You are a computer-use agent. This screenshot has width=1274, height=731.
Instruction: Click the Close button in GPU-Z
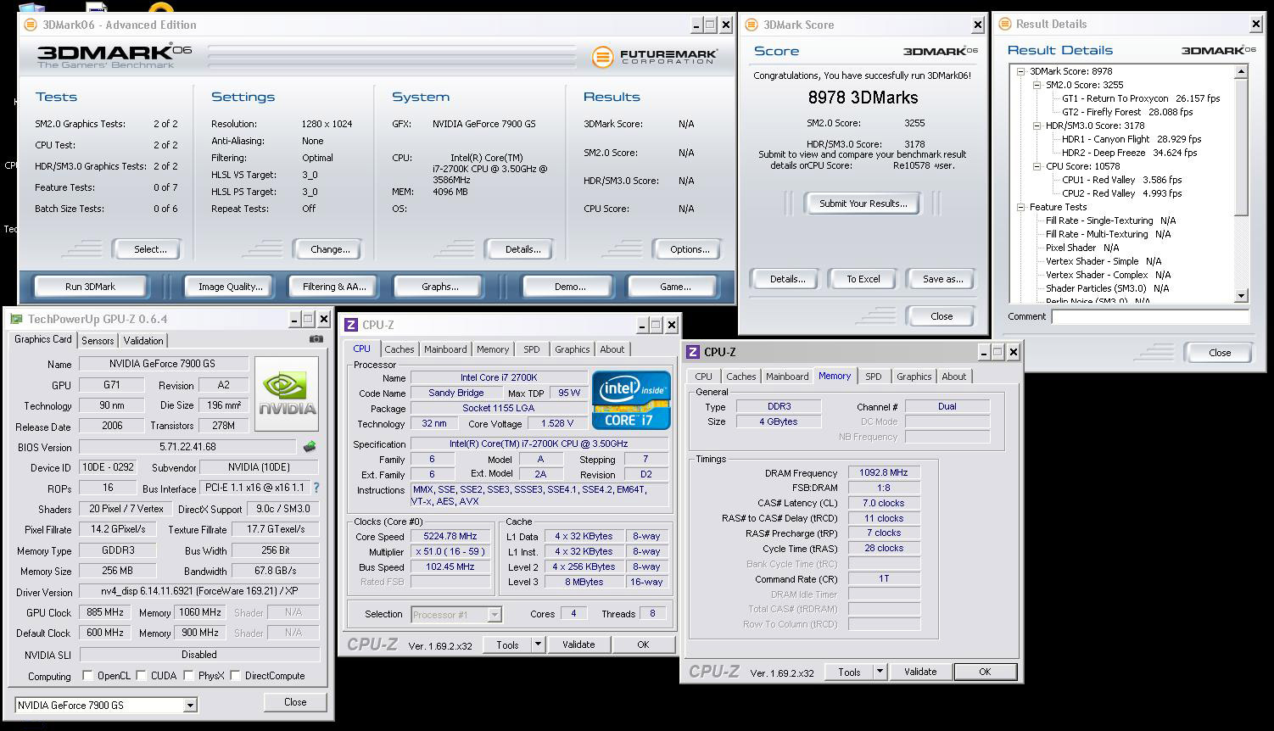click(295, 702)
